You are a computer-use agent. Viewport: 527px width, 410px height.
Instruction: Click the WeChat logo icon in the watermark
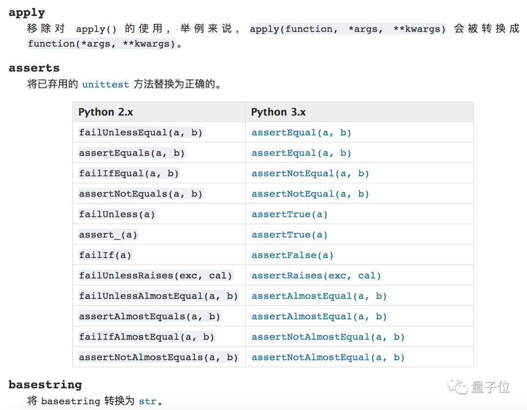(x=458, y=387)
